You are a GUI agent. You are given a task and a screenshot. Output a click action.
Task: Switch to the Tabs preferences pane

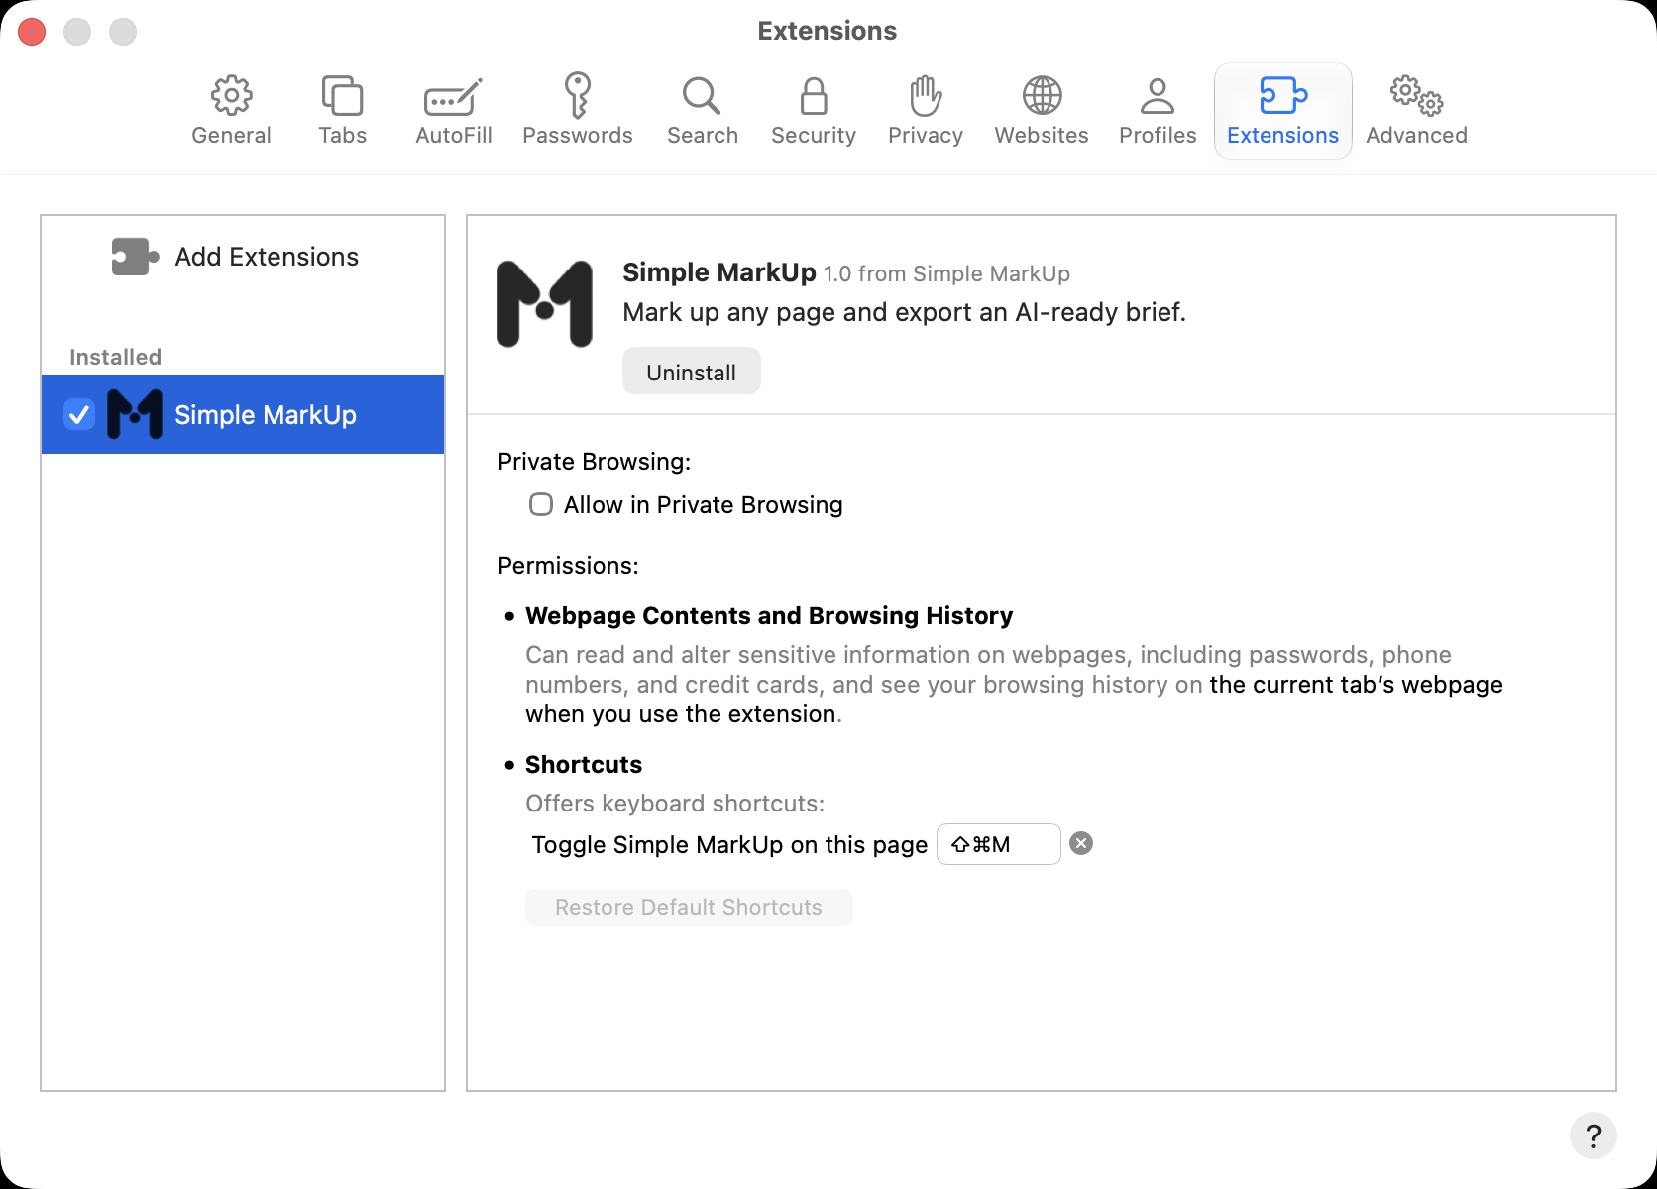pos(342,111)
